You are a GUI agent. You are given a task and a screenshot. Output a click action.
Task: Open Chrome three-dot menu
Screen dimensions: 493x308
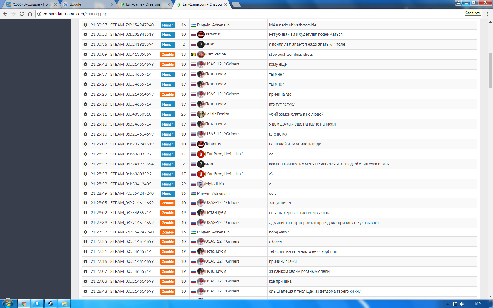[488, 14]
